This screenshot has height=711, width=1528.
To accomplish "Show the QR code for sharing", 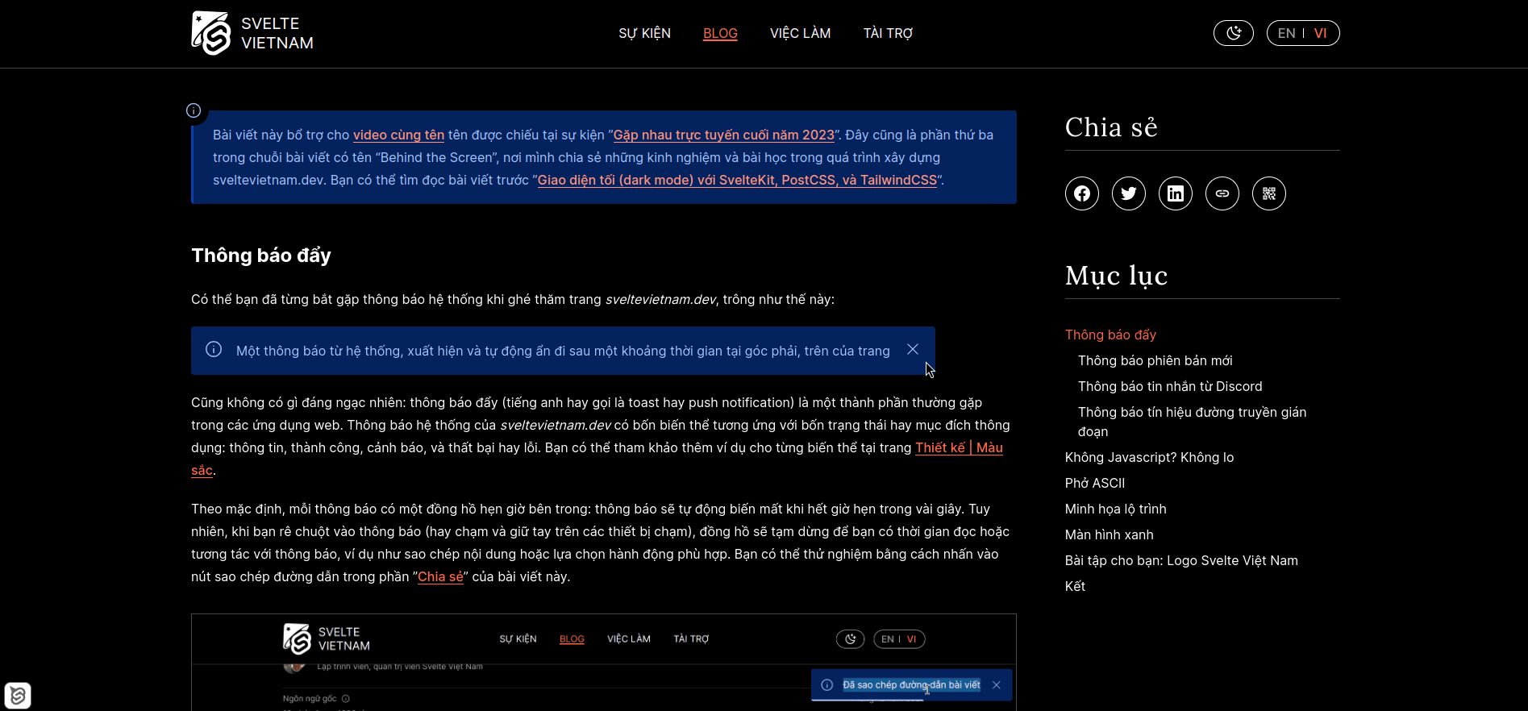I will pyautogui.click(x=1269, y=193).
